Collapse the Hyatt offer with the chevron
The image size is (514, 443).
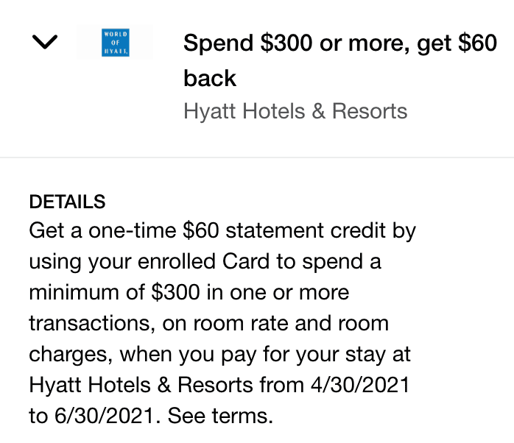(45, 42)
